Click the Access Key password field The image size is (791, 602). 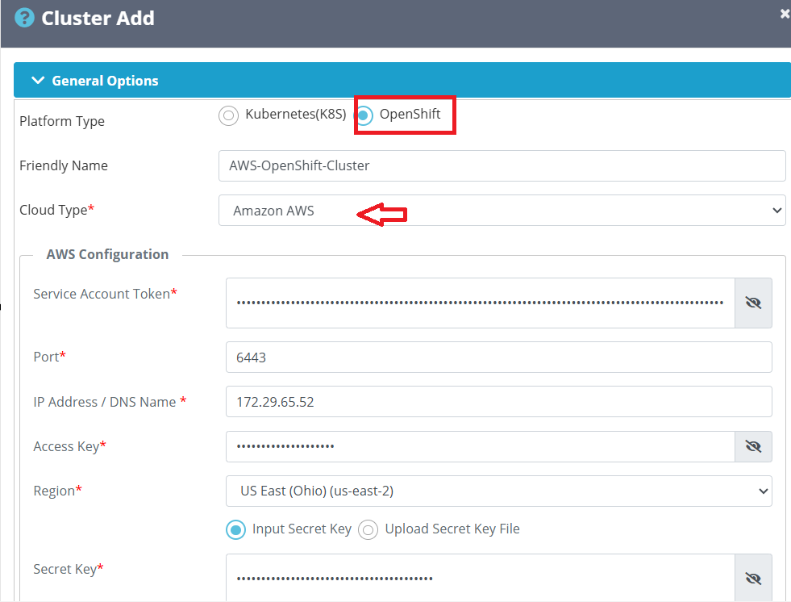(x=481, y=446)
